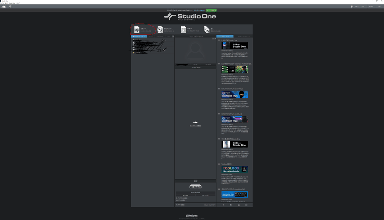Click the SoundCloud section header
Screen dimensions: 384x220
[x=195, y=67]
